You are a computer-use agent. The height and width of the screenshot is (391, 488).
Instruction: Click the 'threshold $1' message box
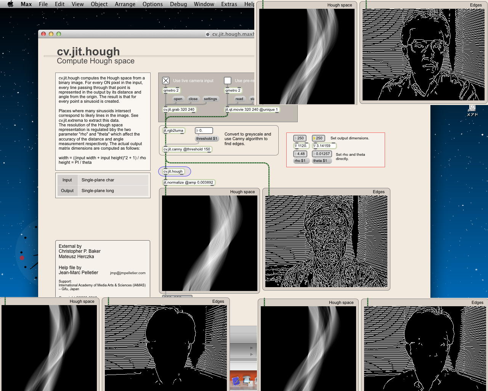(x=207, y=139)
